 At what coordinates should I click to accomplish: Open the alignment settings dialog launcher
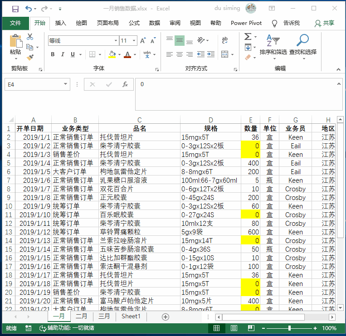point(235,70)
